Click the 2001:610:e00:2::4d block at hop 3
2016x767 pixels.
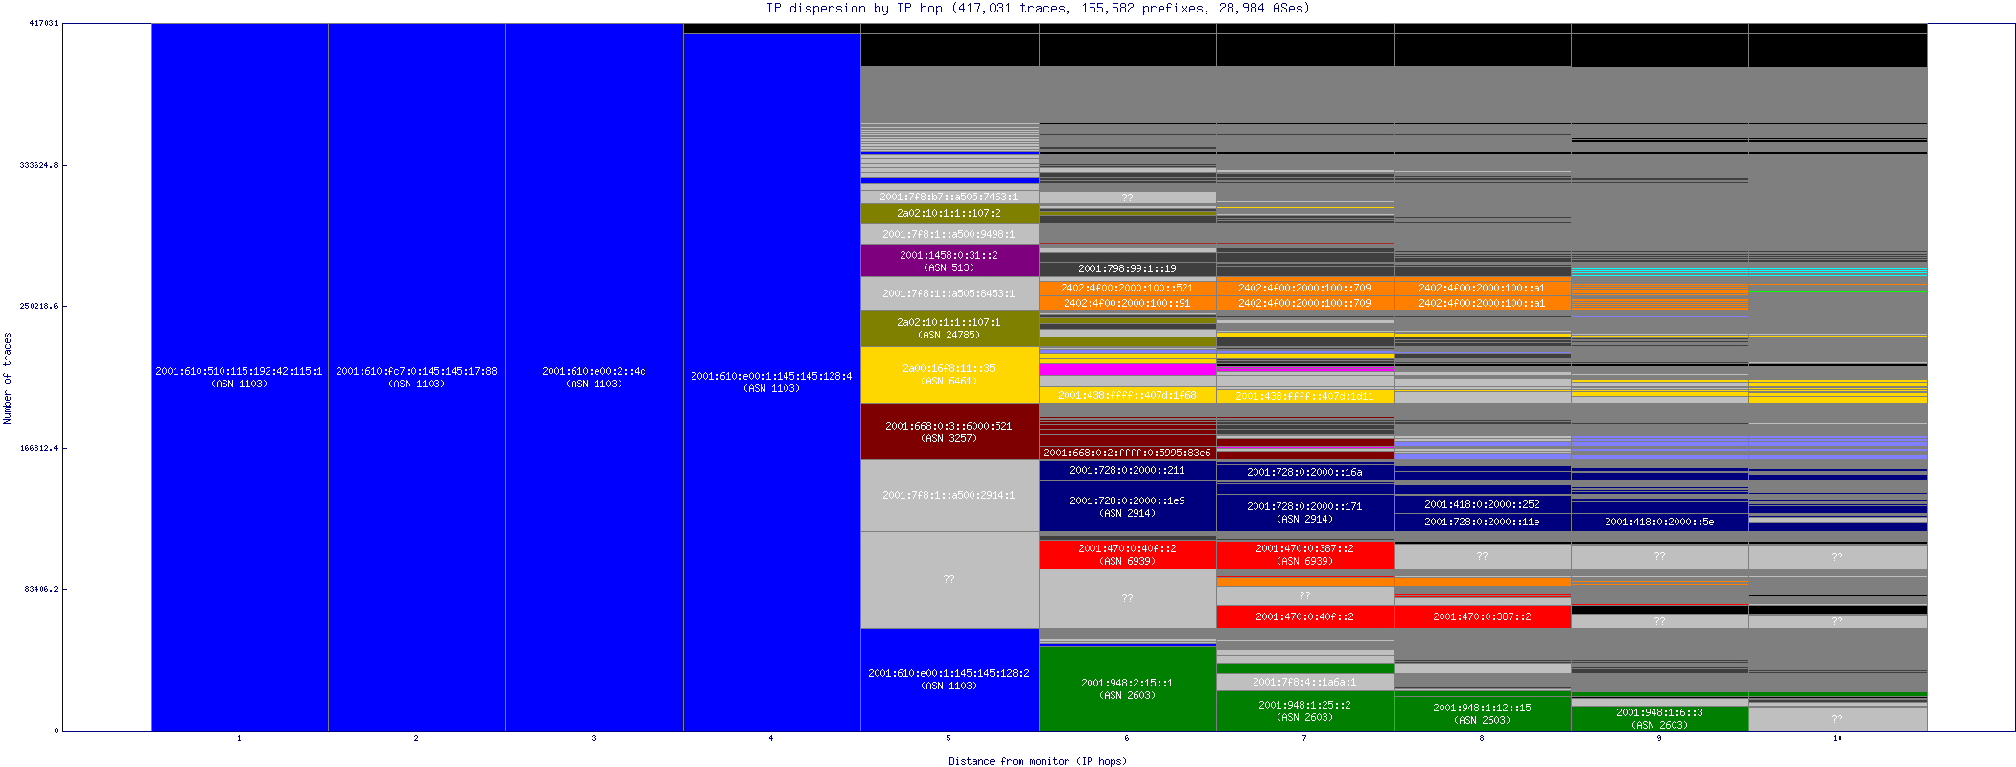coord(594,377)
